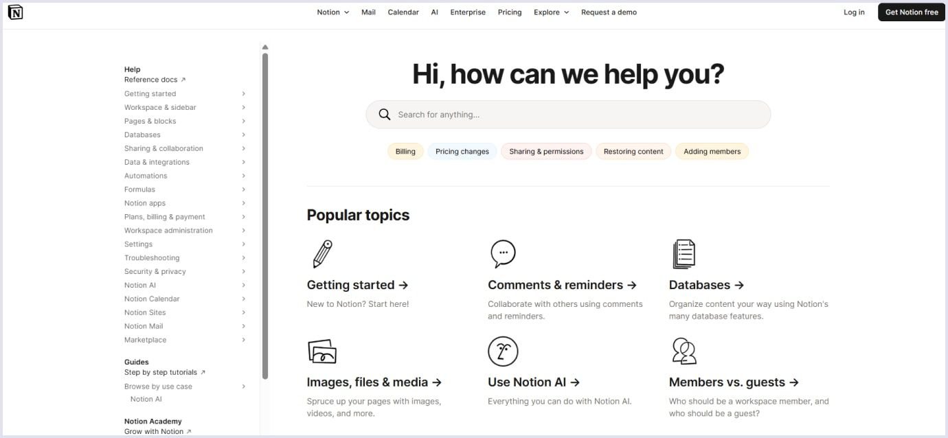Image resolution: width=948 pixels, height=438 pixels.
Task: Click the speech bubble Comments icon
Action: tap(503, 253)
